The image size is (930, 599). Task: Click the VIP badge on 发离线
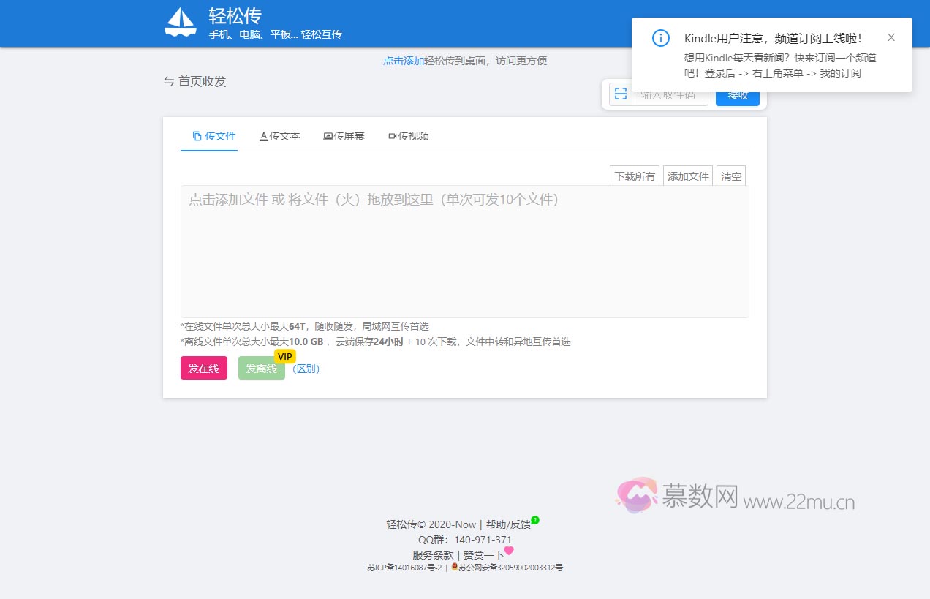284,356
